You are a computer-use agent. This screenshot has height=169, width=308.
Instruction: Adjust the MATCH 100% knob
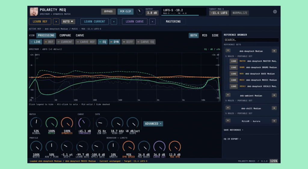coord(51,123)
